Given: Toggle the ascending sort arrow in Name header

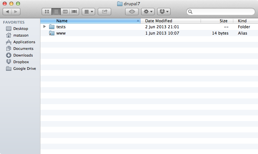Looking at the screenshot, I should (x=138, y=21).
